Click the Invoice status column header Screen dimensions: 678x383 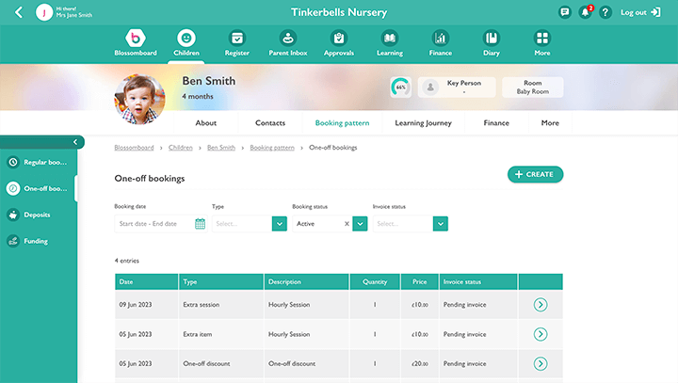point(478,281)
